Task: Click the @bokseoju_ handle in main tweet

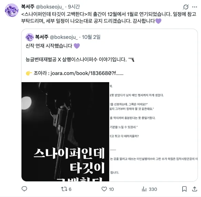Action: (x=49, y=7)
